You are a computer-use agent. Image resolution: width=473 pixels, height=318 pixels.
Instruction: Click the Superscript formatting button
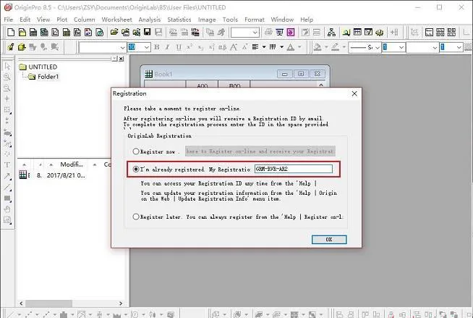[189, 47]
